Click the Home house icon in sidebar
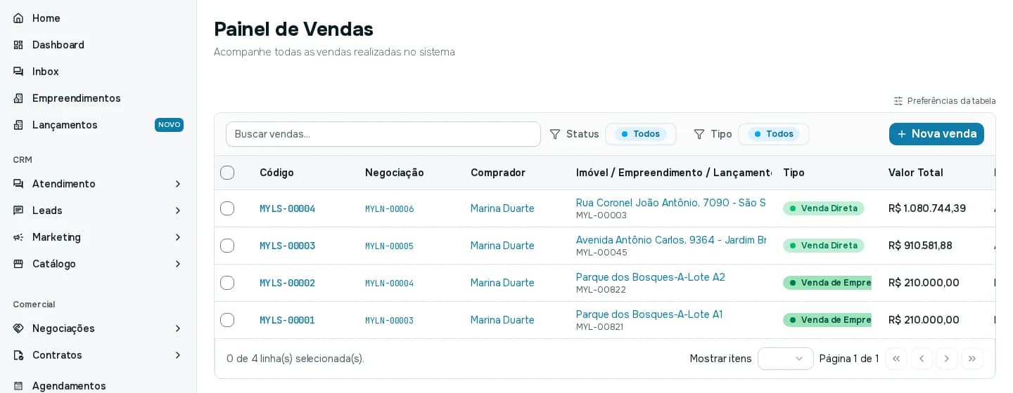This screenshot has width=1013, height=393. pyautogui.click(x=18, y=18)
